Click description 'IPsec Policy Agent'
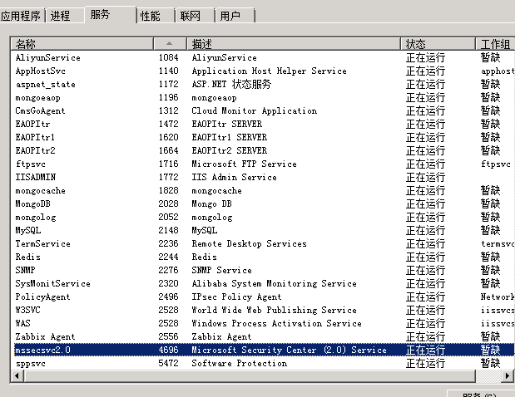515x397 pixels. click(x=236, y=297)
